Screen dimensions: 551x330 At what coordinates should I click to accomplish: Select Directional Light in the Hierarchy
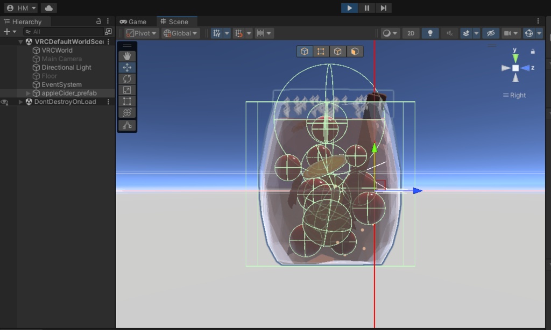[66, 68]
